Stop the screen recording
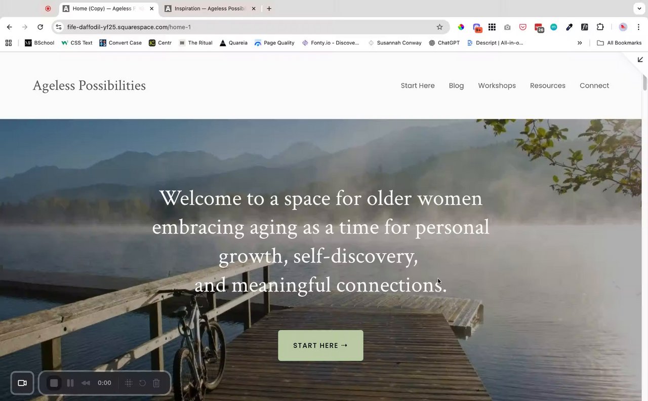648x401 pixels. [54, 383]
